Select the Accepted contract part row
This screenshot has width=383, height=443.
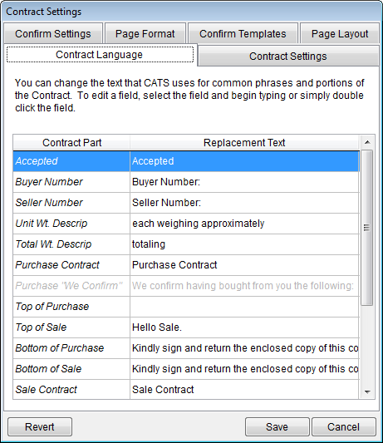[x=71, y=161]
